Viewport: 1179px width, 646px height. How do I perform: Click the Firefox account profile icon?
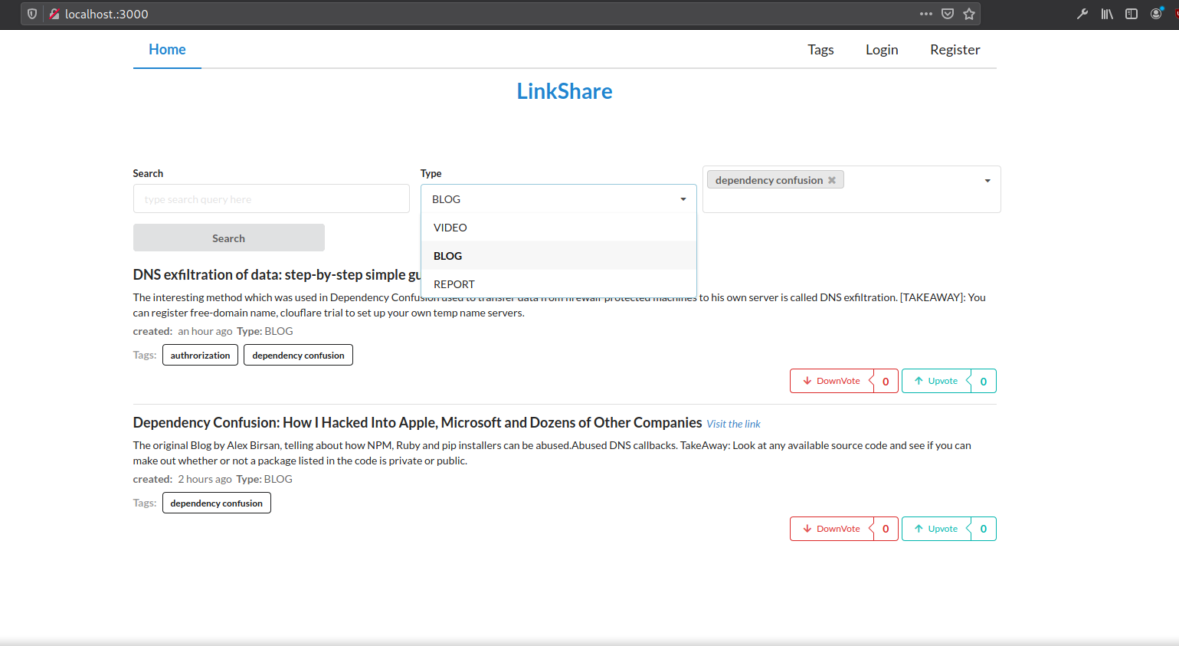[x=1157, y=13]
